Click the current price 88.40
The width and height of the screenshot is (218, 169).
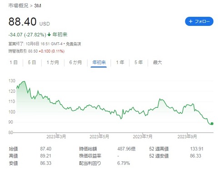(x=22, y=21)
